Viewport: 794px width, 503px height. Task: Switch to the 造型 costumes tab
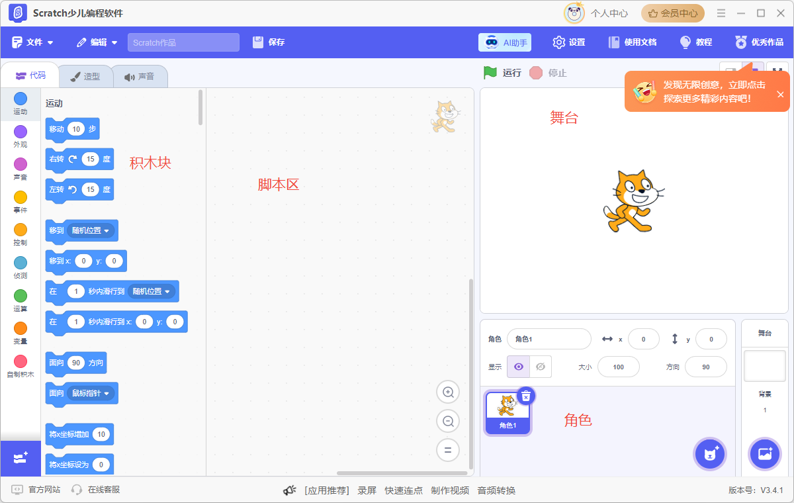pyautogui.click(x=85, y=76)
